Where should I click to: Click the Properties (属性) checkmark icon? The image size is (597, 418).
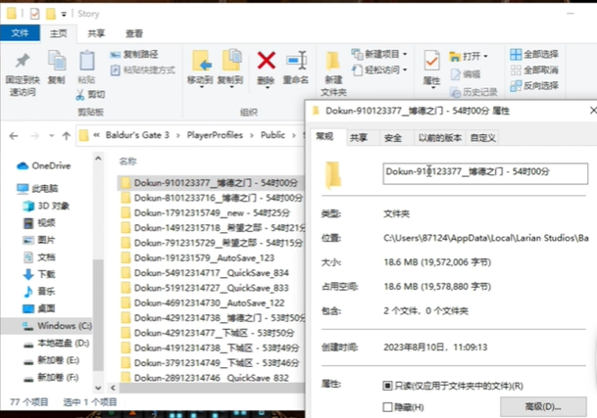[431, 61]
